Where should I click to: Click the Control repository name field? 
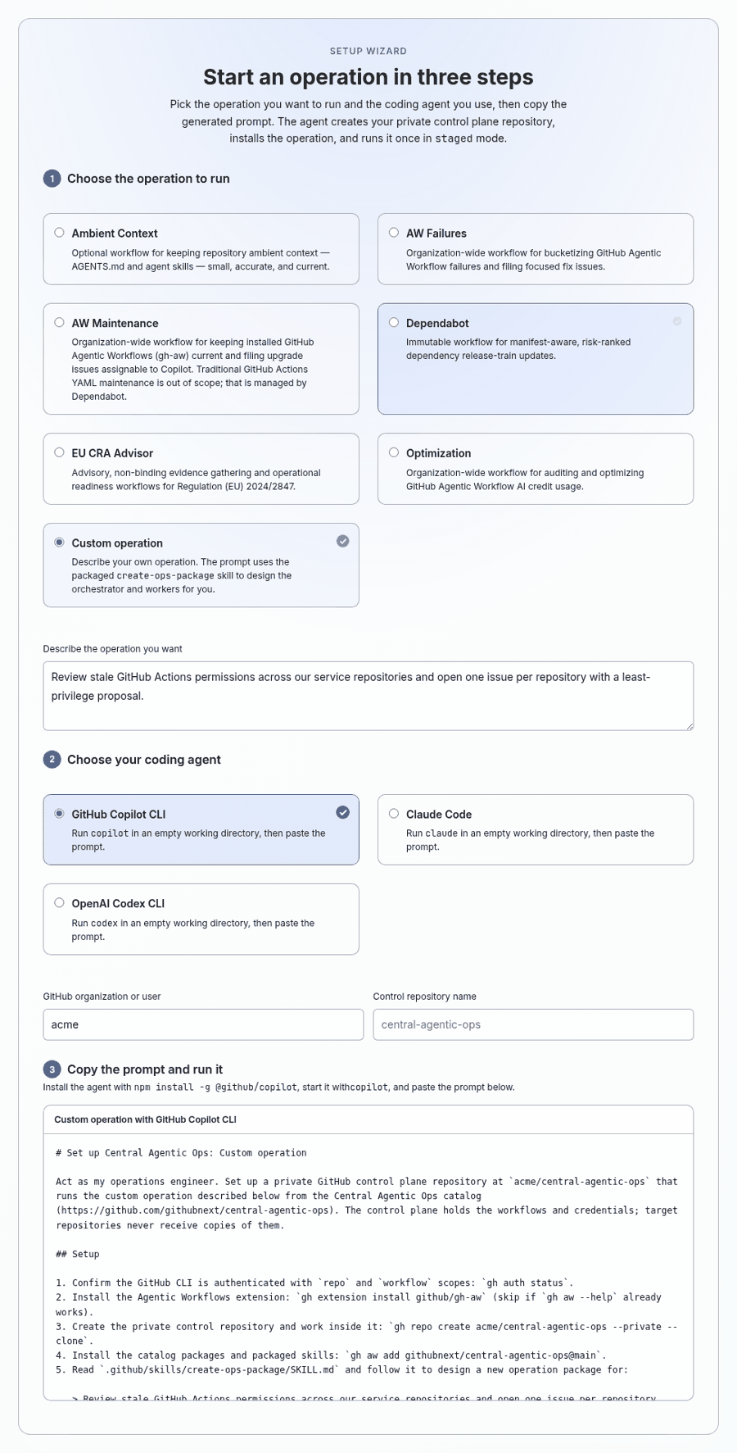pos(533,1024)
